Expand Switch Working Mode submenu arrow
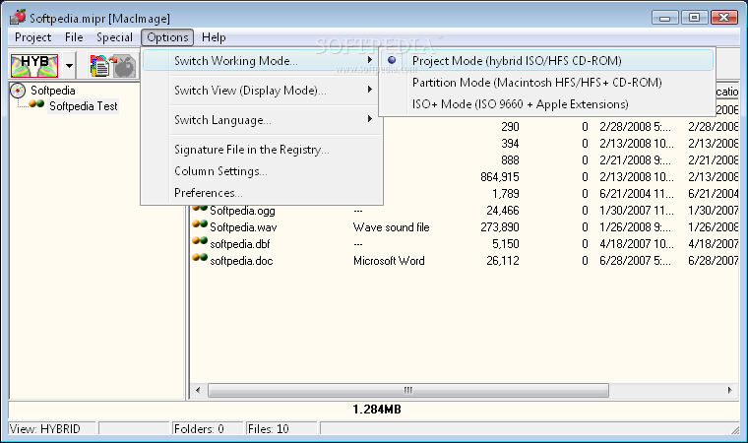The width and height of the screenshot is (748, 443). 370,60
